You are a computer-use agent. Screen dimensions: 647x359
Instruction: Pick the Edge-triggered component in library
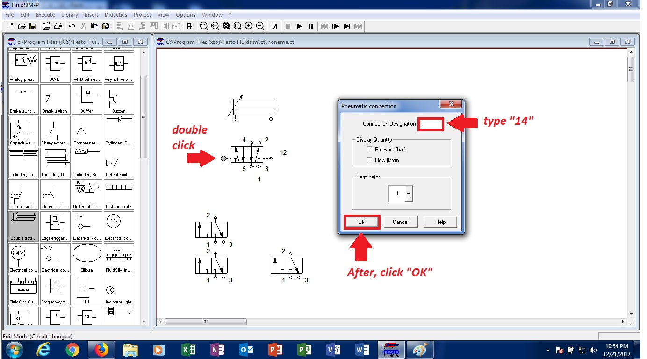(x=55, y=226)
